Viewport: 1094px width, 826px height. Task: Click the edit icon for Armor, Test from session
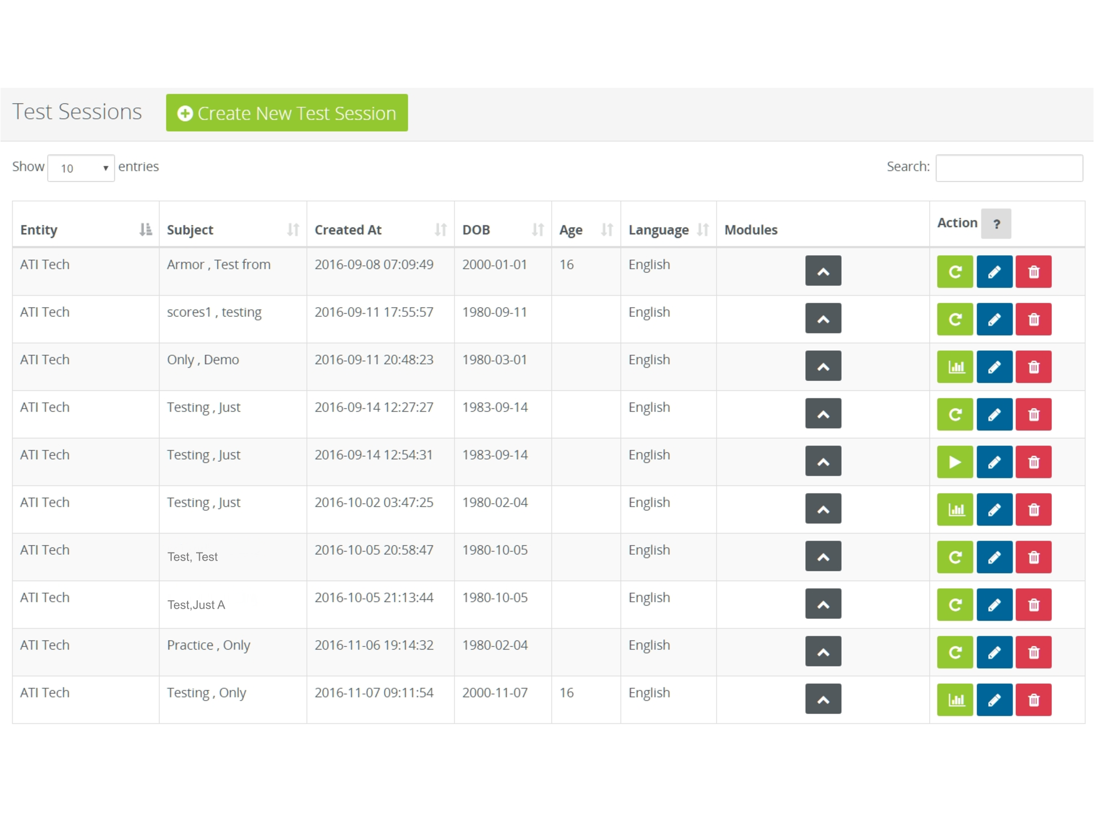point(994,271)
